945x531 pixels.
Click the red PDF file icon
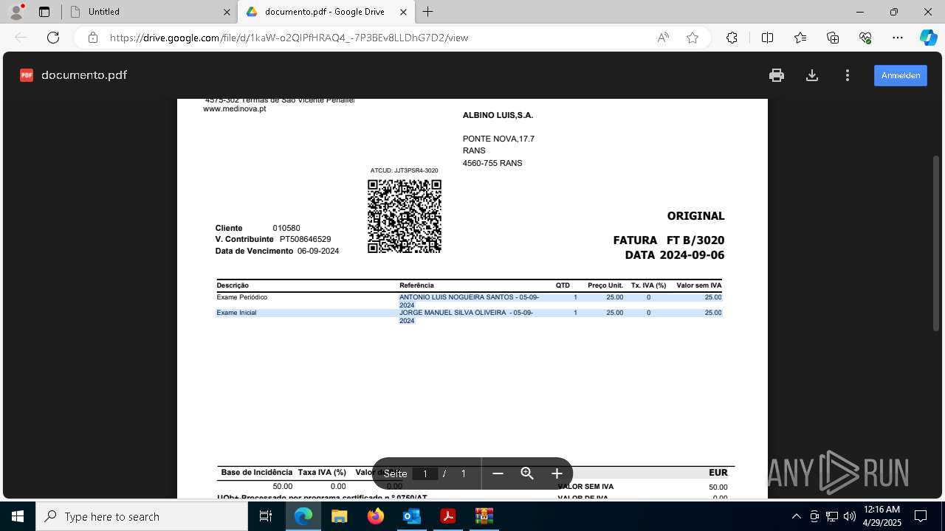[x=27, y=75]
